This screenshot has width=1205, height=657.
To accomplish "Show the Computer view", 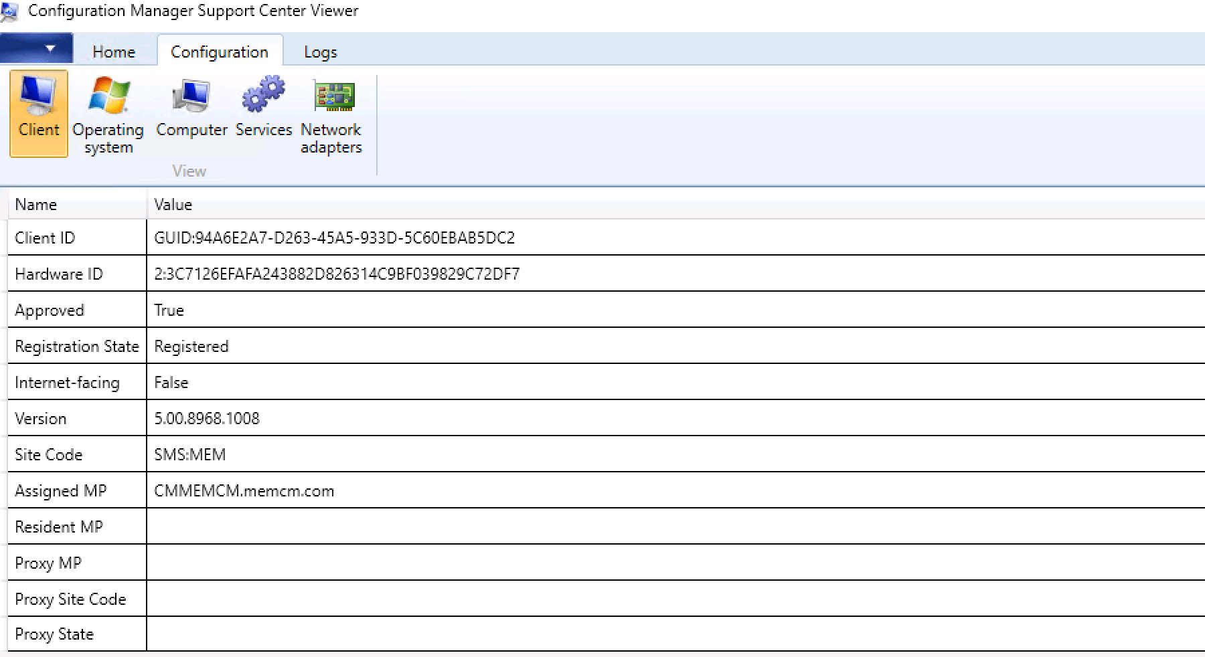I will click(x=191, y=107).
